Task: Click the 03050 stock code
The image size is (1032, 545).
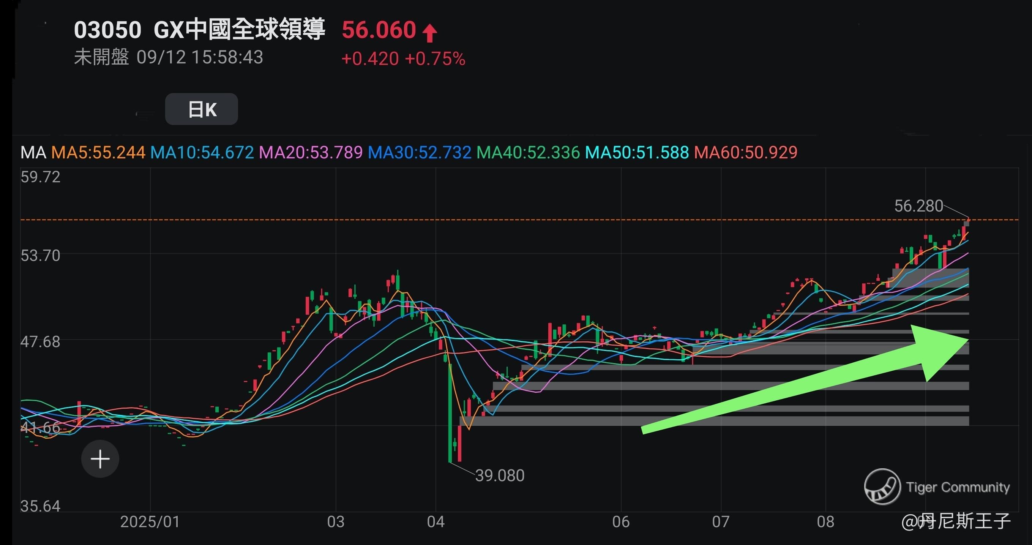Action: tap(107, 30)
